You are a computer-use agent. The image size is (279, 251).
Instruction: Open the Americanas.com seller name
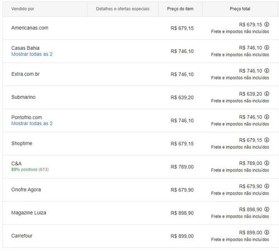(x=30, y=28)
